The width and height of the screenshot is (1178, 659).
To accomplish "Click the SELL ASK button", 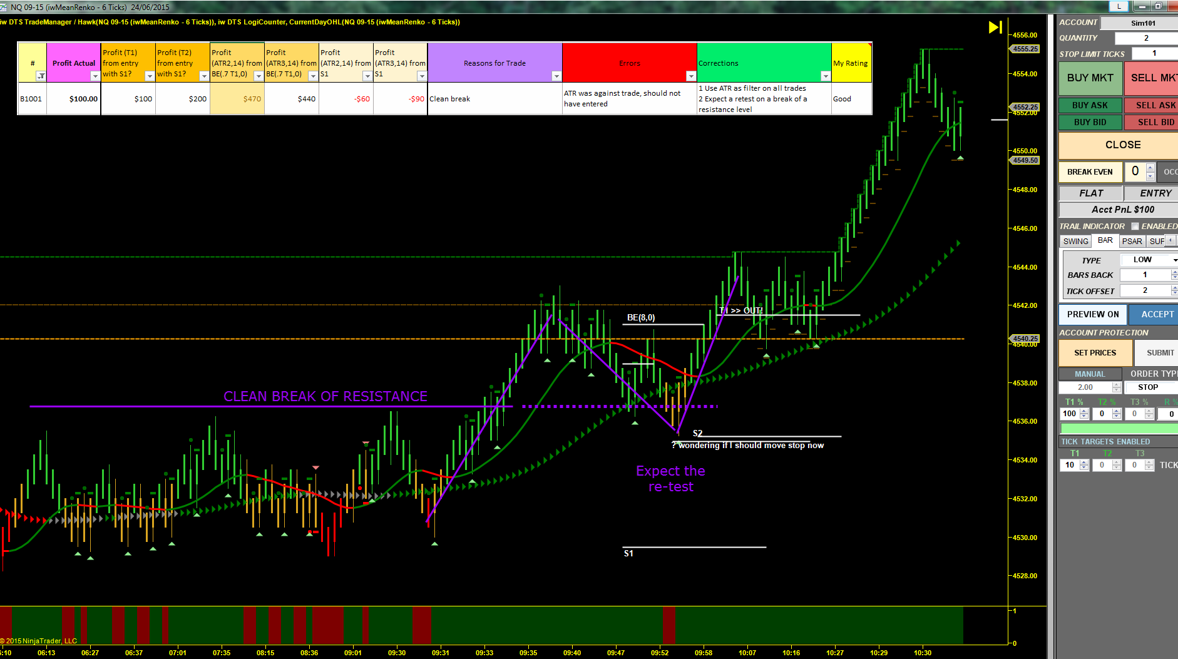I will [x=1152, y=105].
